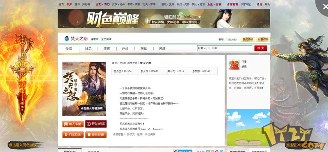Switch to the 评论 tab
The image size is (328, 152).
(125, 48)
